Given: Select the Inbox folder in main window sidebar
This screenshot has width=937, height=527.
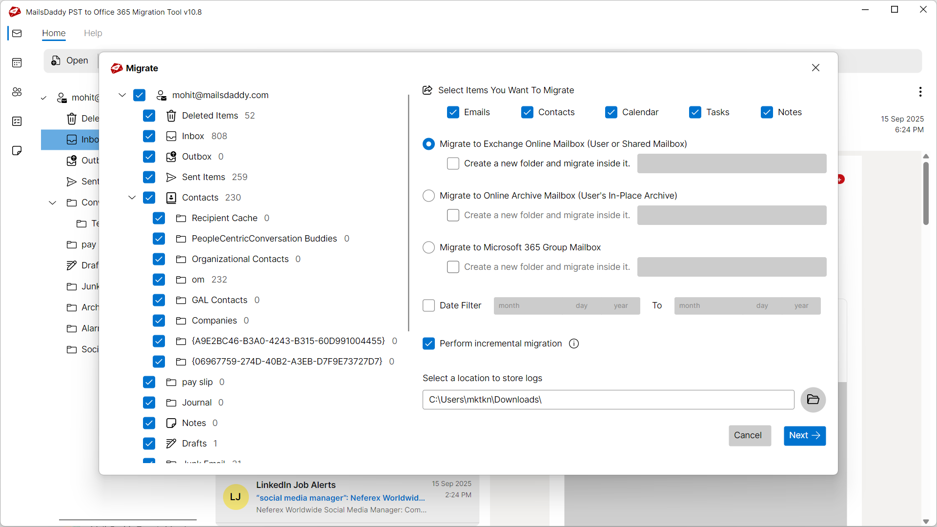Looking at the screenshot, I should point(70,140).
